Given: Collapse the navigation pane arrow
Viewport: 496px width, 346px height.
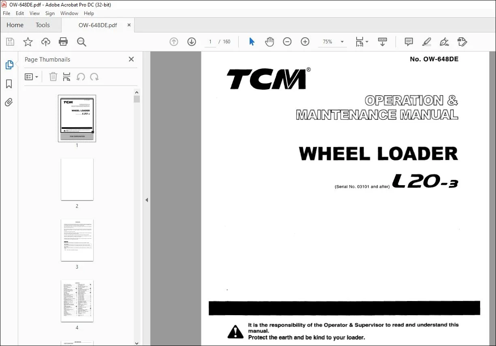Looking at the screenshot, I should pyautogui.click(x=147, y=200).
